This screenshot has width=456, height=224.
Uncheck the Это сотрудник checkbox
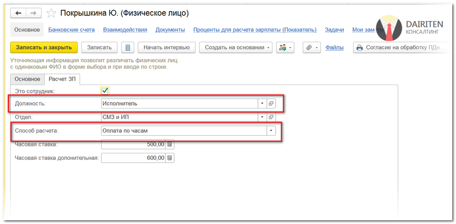coord(105,91)
